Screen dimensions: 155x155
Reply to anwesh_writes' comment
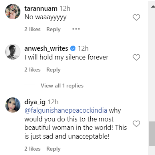(54, 70)
